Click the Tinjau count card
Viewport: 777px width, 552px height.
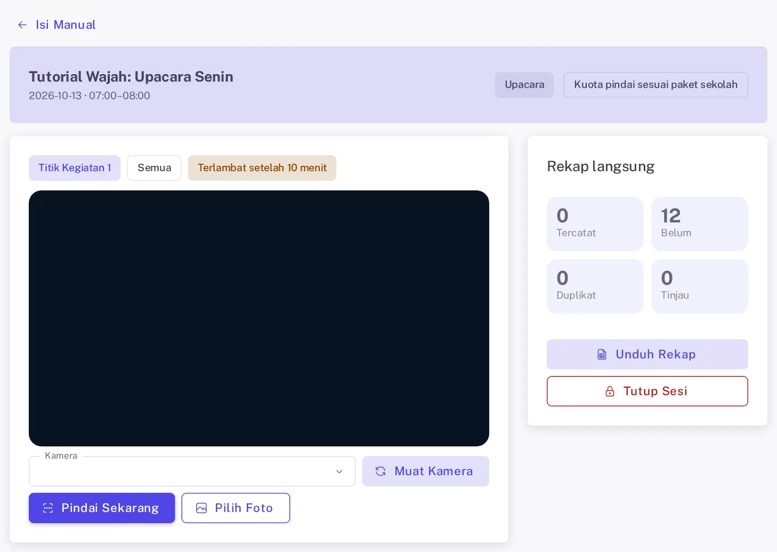click(x=700, y=286)
